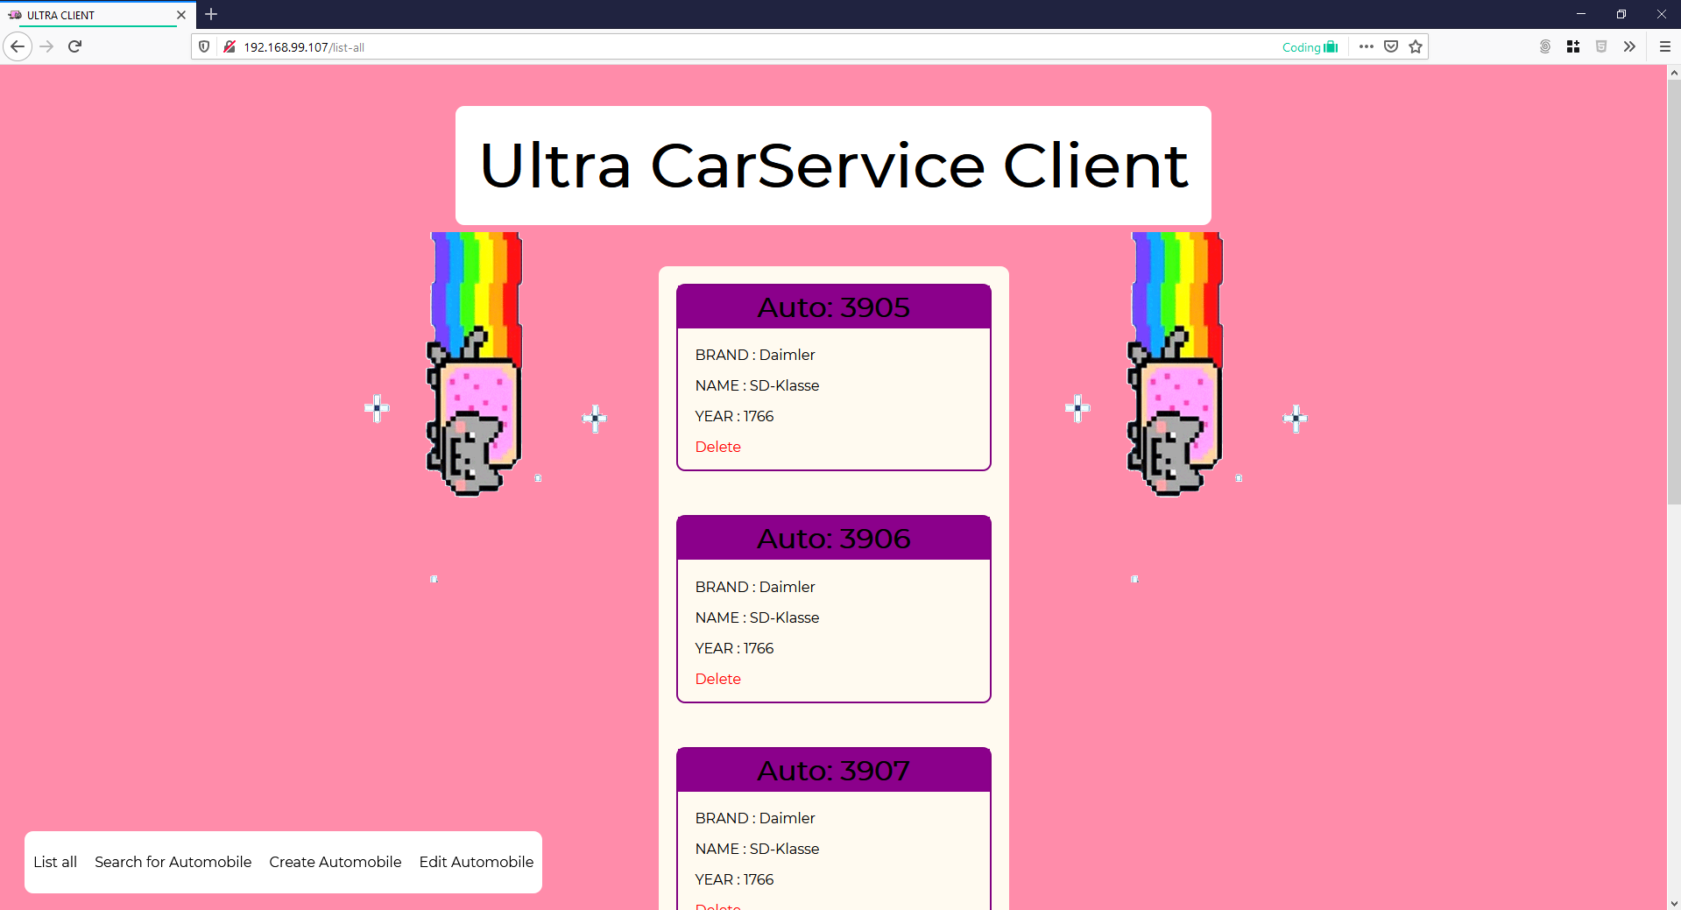Click the page vertical scrollbar thumb
This screenshot has height=910, width=1681.
click(1674, 293)
